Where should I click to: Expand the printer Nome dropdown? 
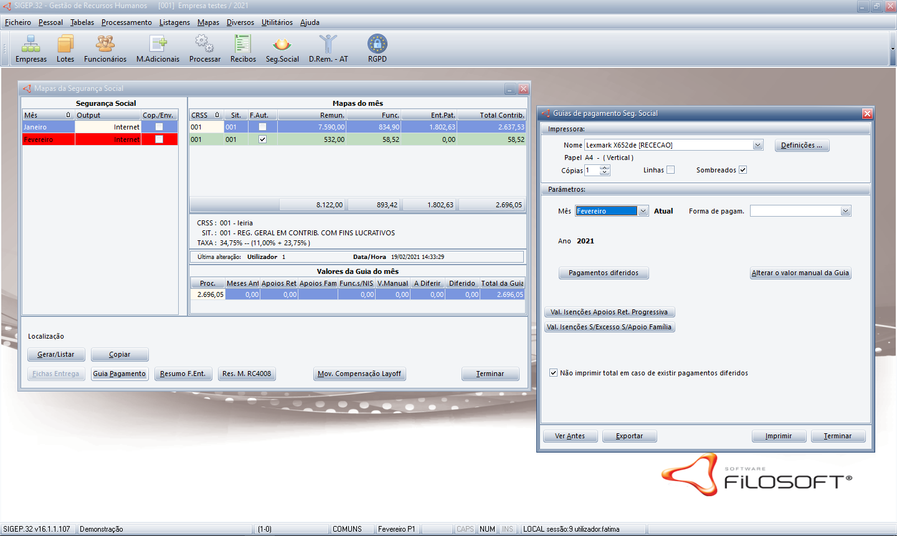[757, 145]
